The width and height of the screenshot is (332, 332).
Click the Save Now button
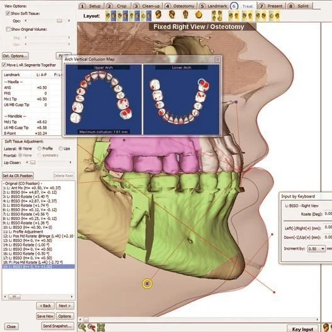(45, 316)
